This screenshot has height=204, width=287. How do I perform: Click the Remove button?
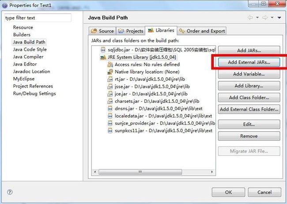point(249,136)
